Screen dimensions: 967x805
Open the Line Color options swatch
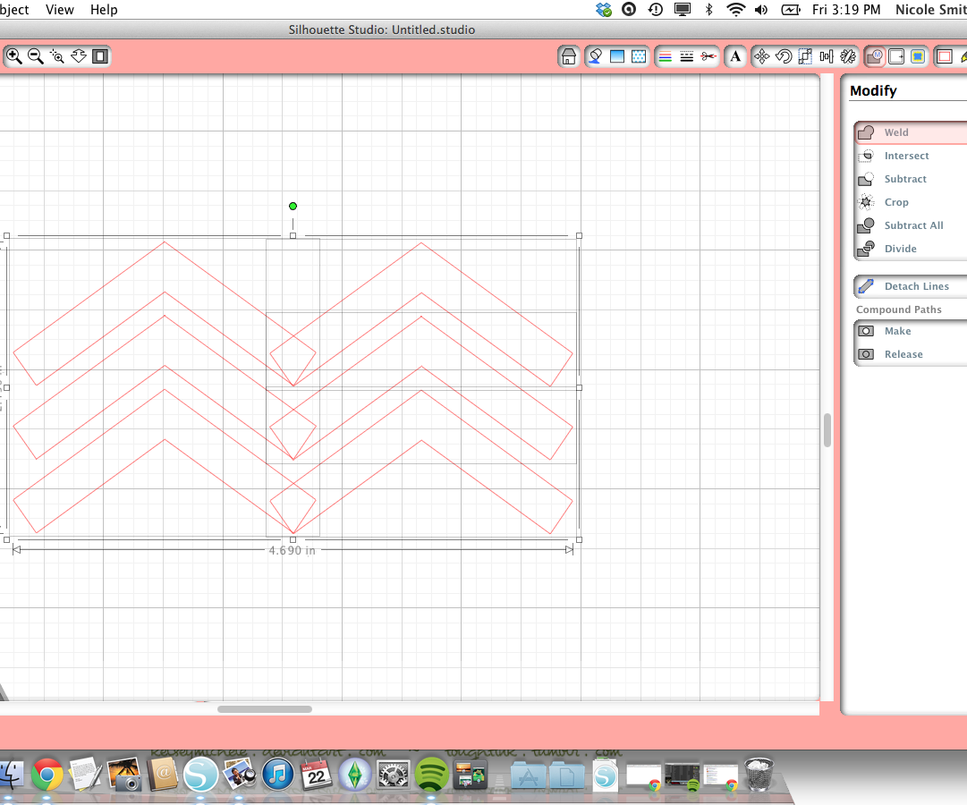pyautogui.click(x=664, y=56)
